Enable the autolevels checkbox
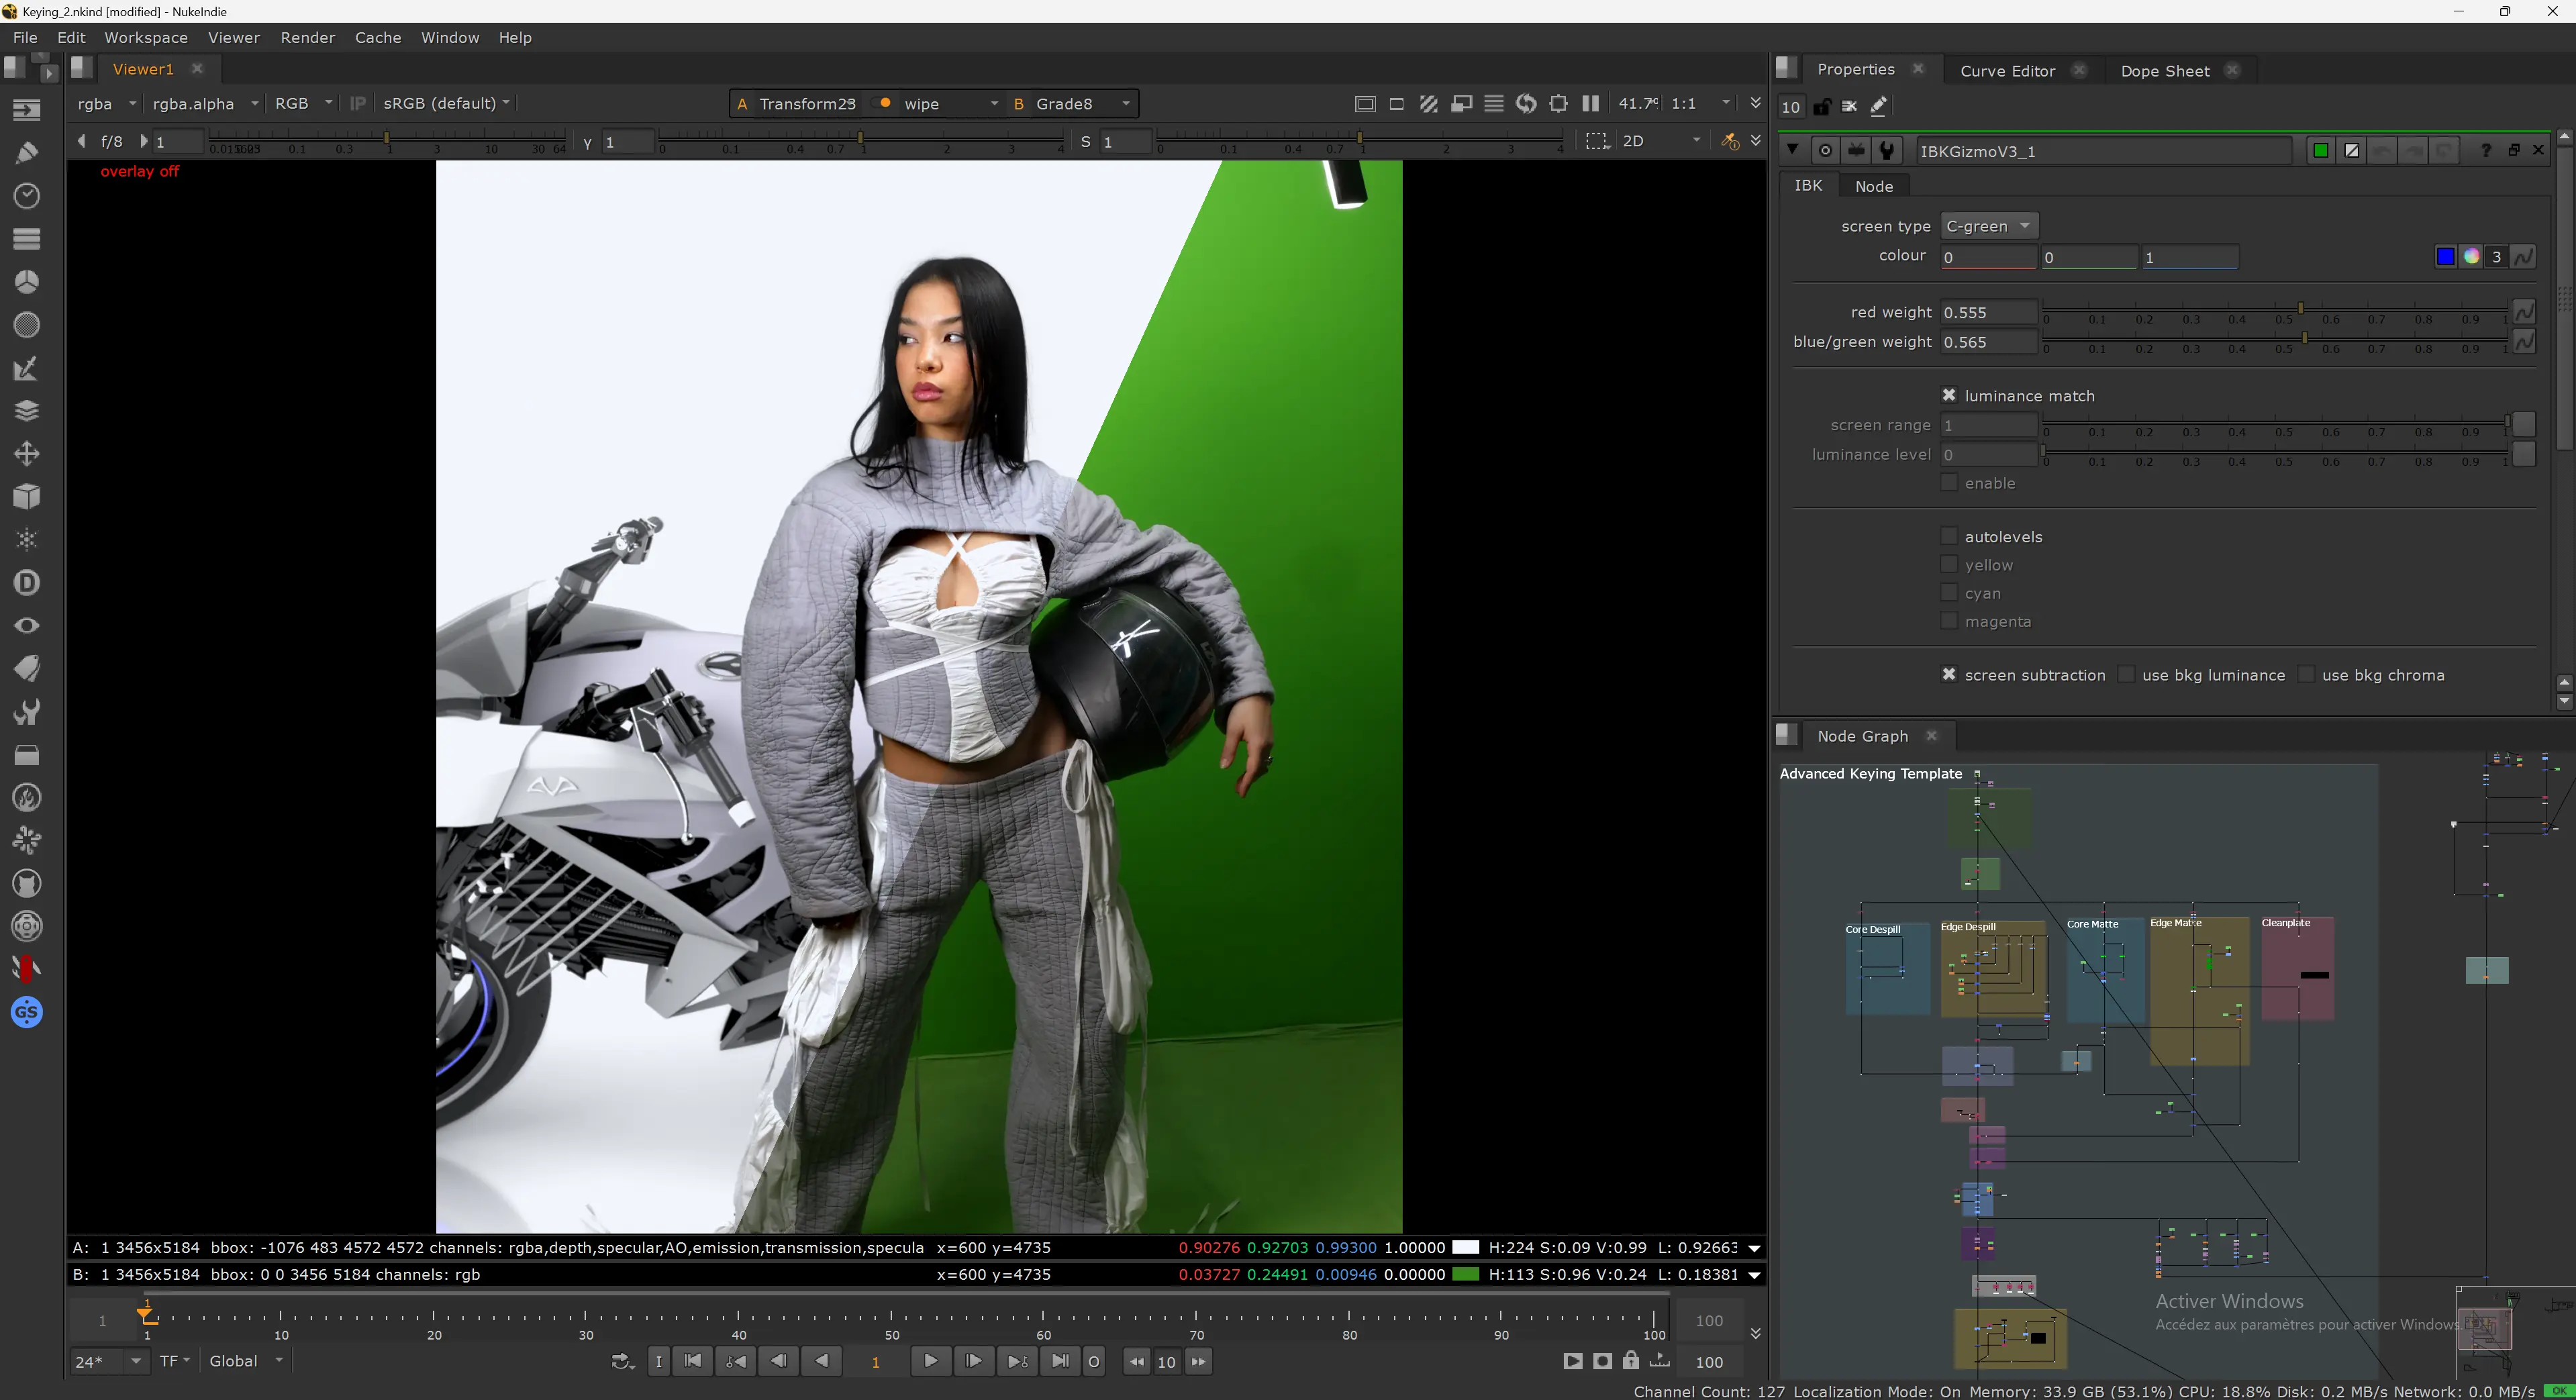The width and height of the screenshot is (2576, 1400). tap(1949, 536)
